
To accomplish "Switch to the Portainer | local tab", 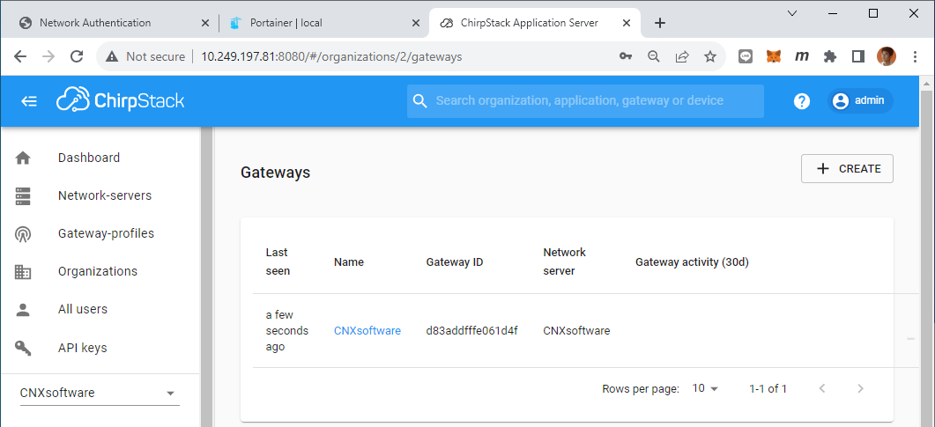I will pos(323,23).
